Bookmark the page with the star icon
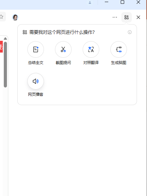 [x=1, y=17]
